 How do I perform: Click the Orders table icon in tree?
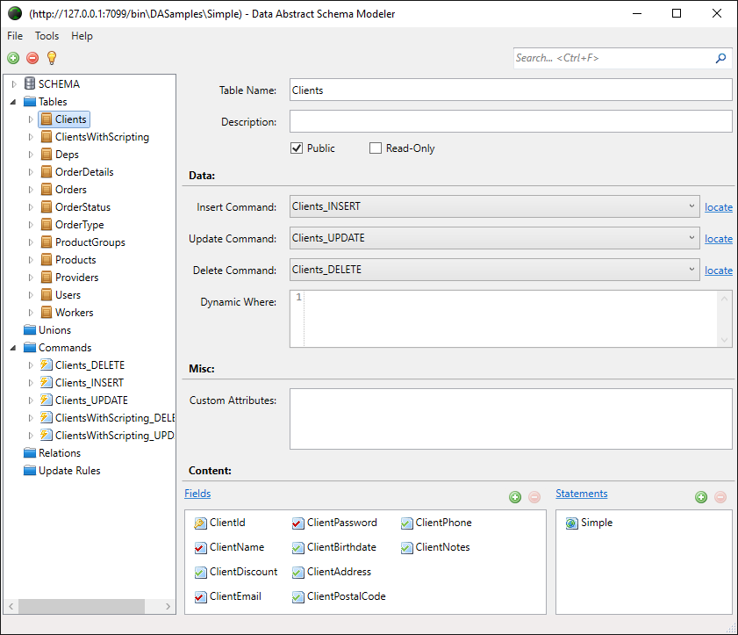click(47, 190)
